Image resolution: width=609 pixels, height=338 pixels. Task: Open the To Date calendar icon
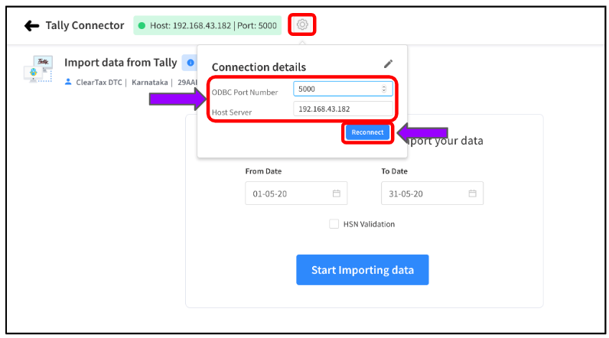click(x=472, y=193)
